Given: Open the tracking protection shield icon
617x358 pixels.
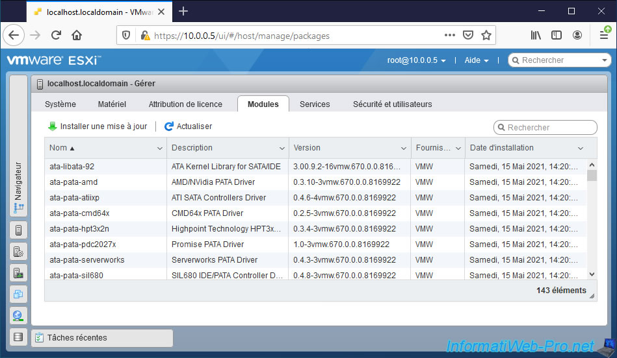Looking at the screenshot, I should click(126, 36).
